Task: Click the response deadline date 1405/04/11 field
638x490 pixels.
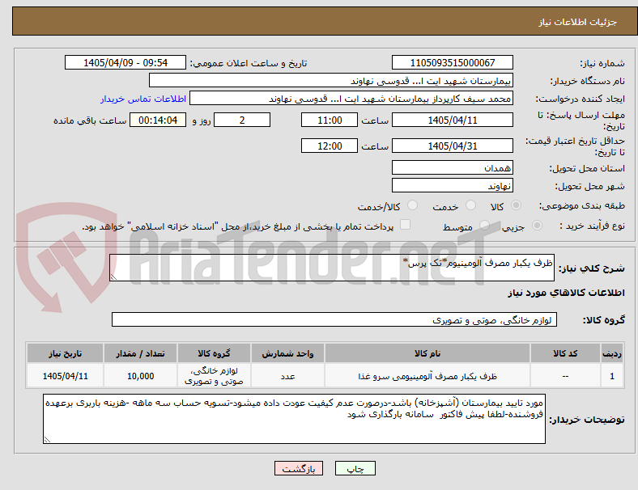Action: tap(452, 120)
